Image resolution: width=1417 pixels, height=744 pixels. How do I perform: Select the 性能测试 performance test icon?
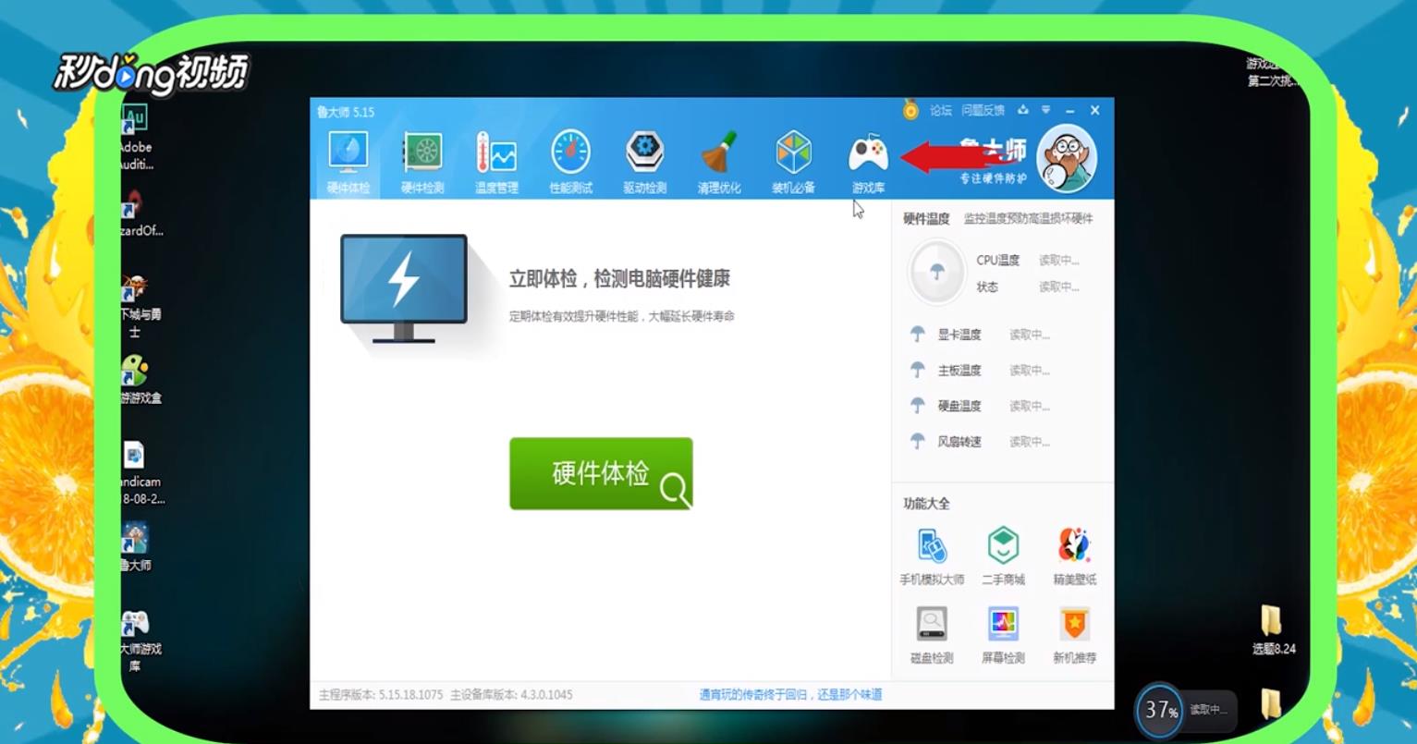coord(570,159)
